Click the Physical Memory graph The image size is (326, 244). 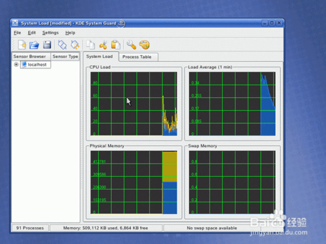click(x=134, y=182)
